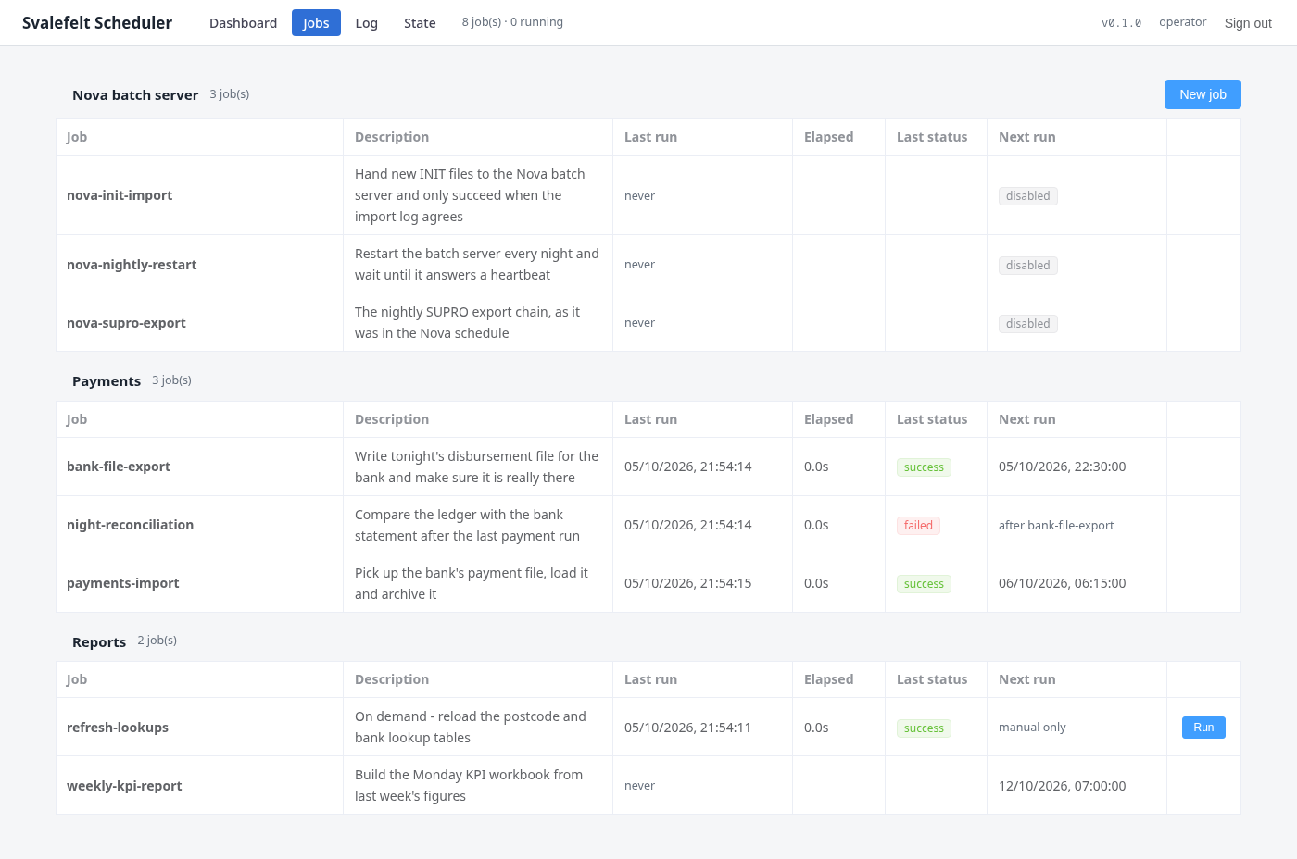
Task: Click the 'manual only' next run text
Action: coord(1032,728)
